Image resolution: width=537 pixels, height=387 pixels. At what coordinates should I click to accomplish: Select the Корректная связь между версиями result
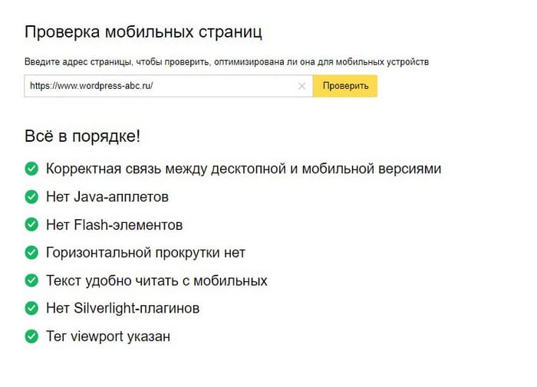tap(243, 169)
